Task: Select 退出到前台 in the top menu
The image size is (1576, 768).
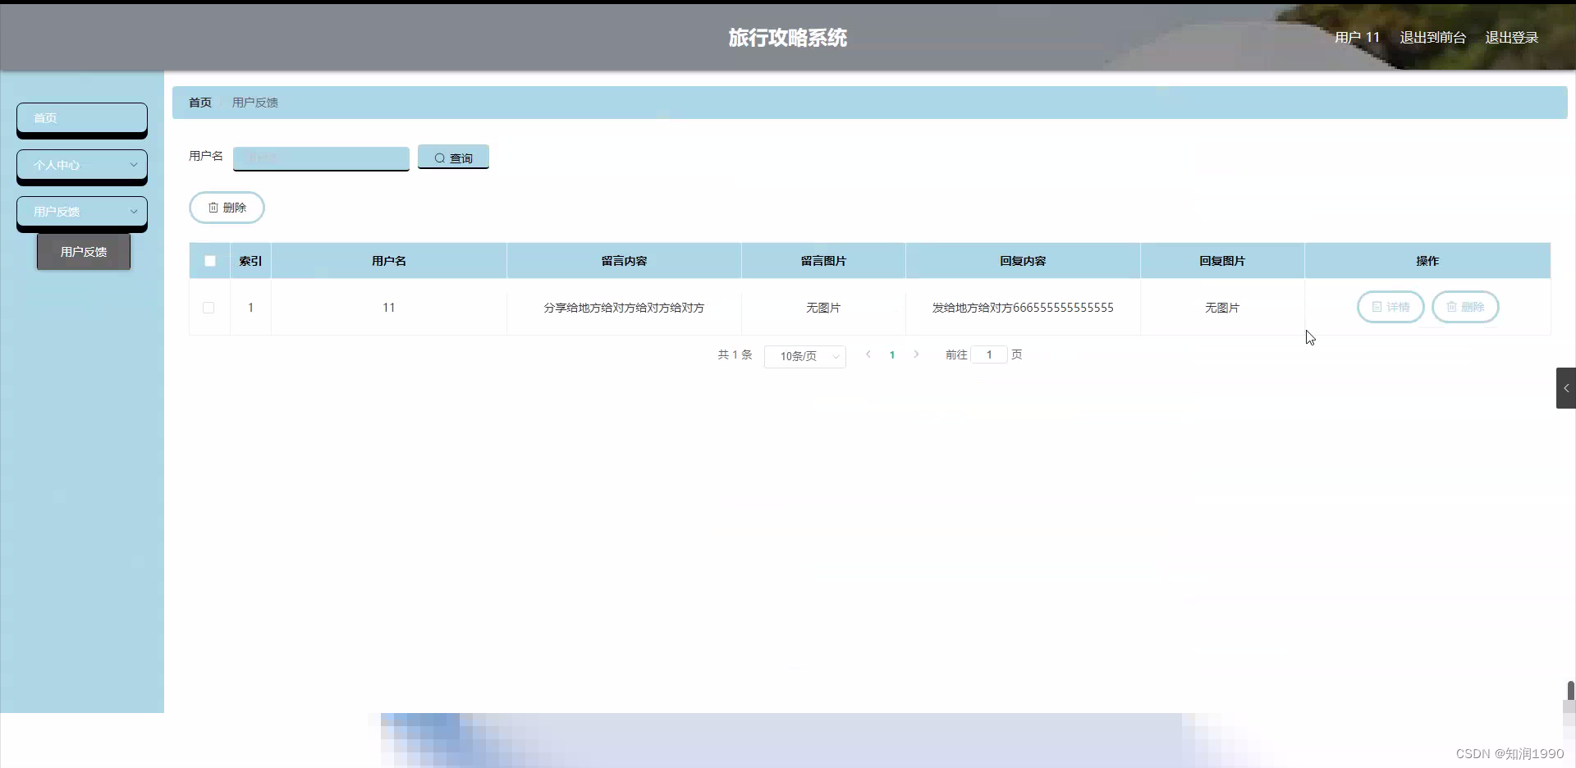Action: [1432, 37]
